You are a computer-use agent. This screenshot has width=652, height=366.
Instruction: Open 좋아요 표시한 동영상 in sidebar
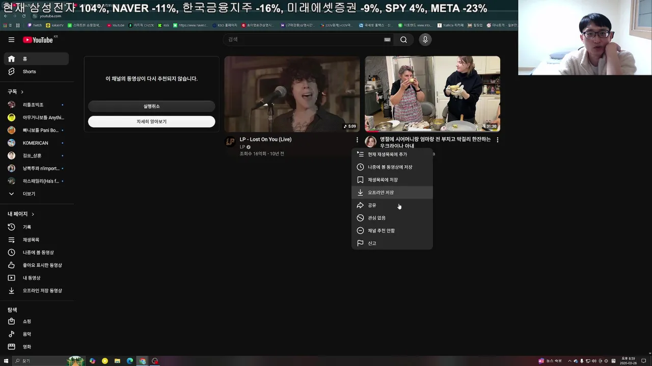(36, 265)
